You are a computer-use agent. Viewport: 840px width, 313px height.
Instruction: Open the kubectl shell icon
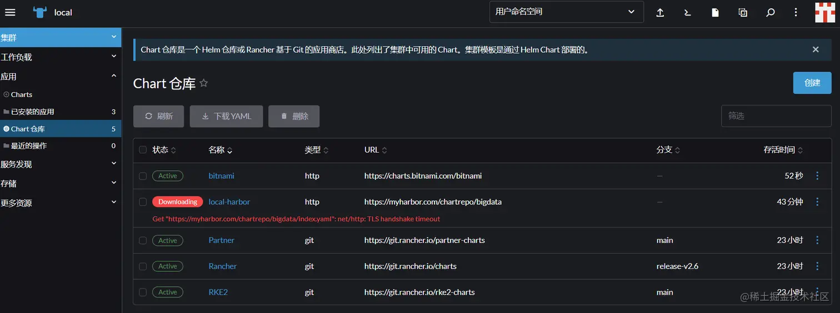[x=688, y=12]
